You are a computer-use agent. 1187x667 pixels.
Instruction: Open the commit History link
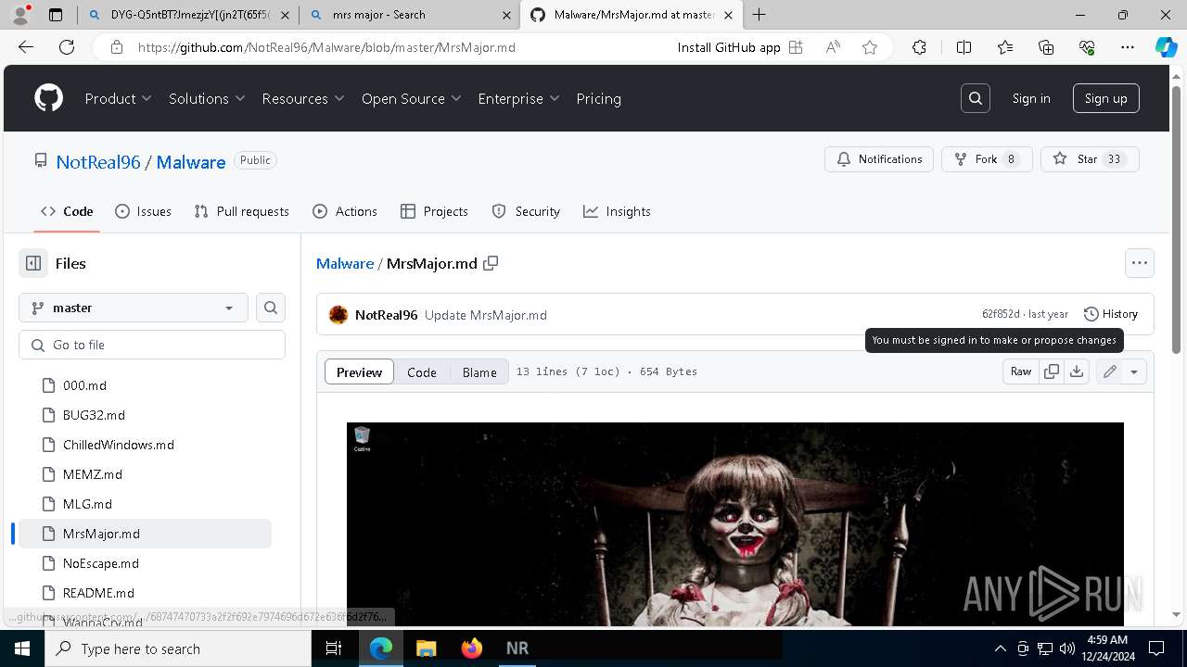coord(1111,314)
